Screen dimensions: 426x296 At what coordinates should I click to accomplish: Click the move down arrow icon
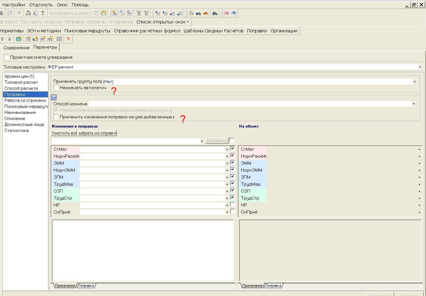tap(10, 39)
